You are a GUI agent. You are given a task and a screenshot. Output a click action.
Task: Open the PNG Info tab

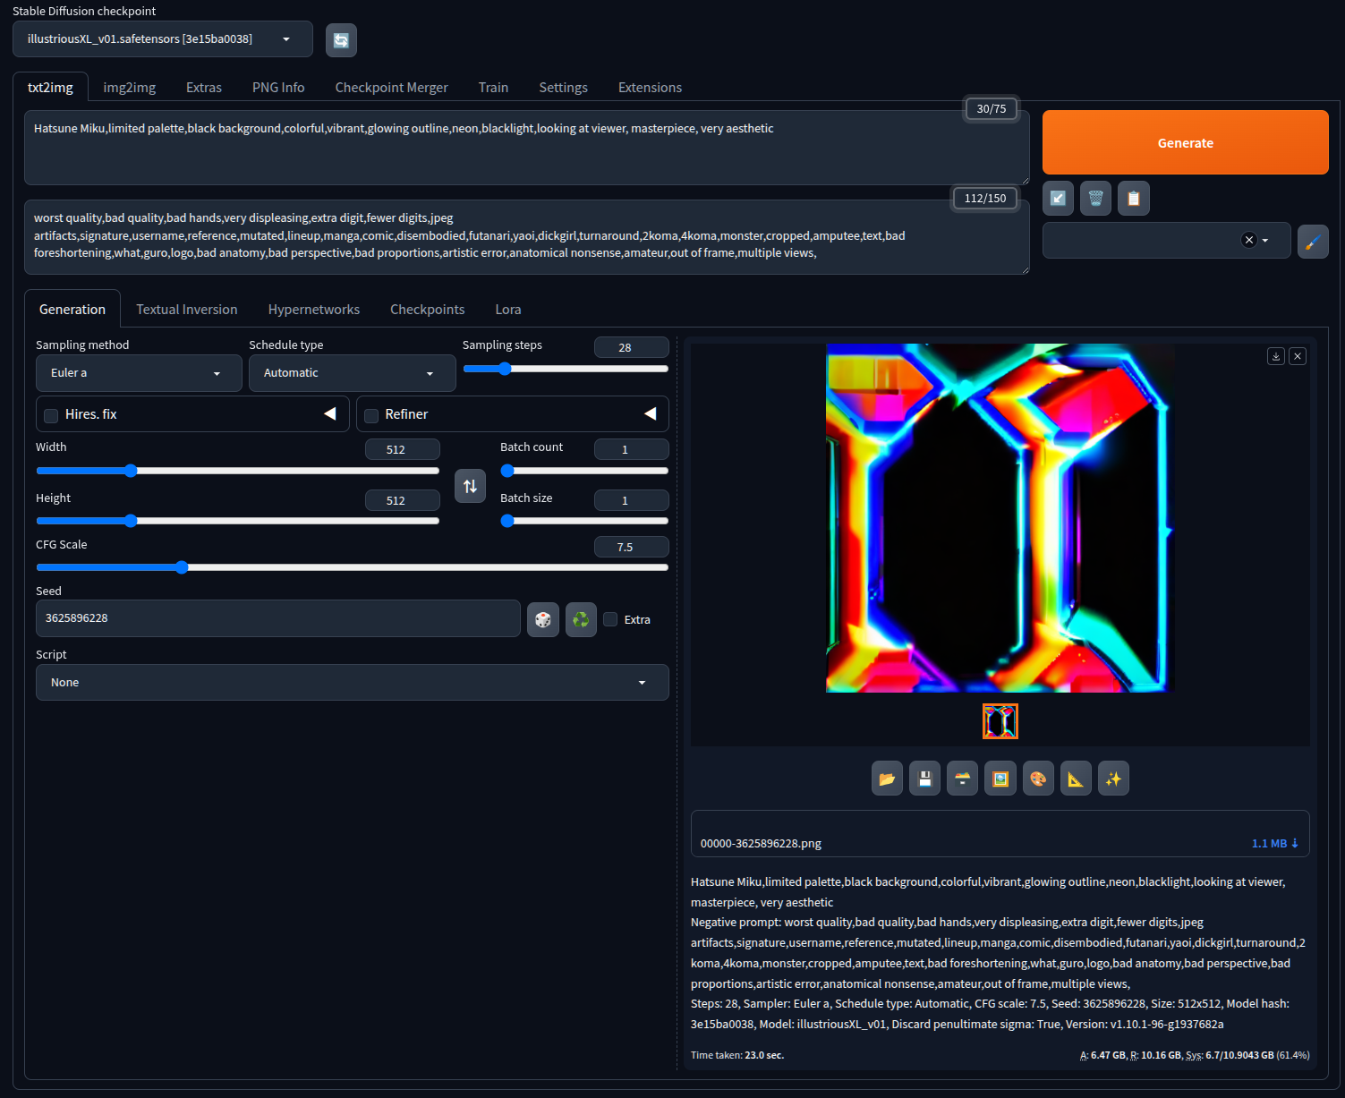pyautogui.click(x=278, y=88)
